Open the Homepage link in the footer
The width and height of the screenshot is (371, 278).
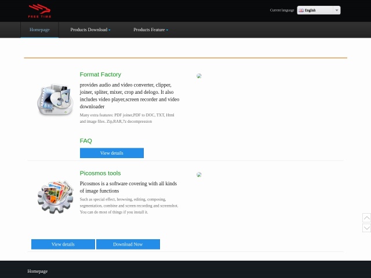(37, 271)
